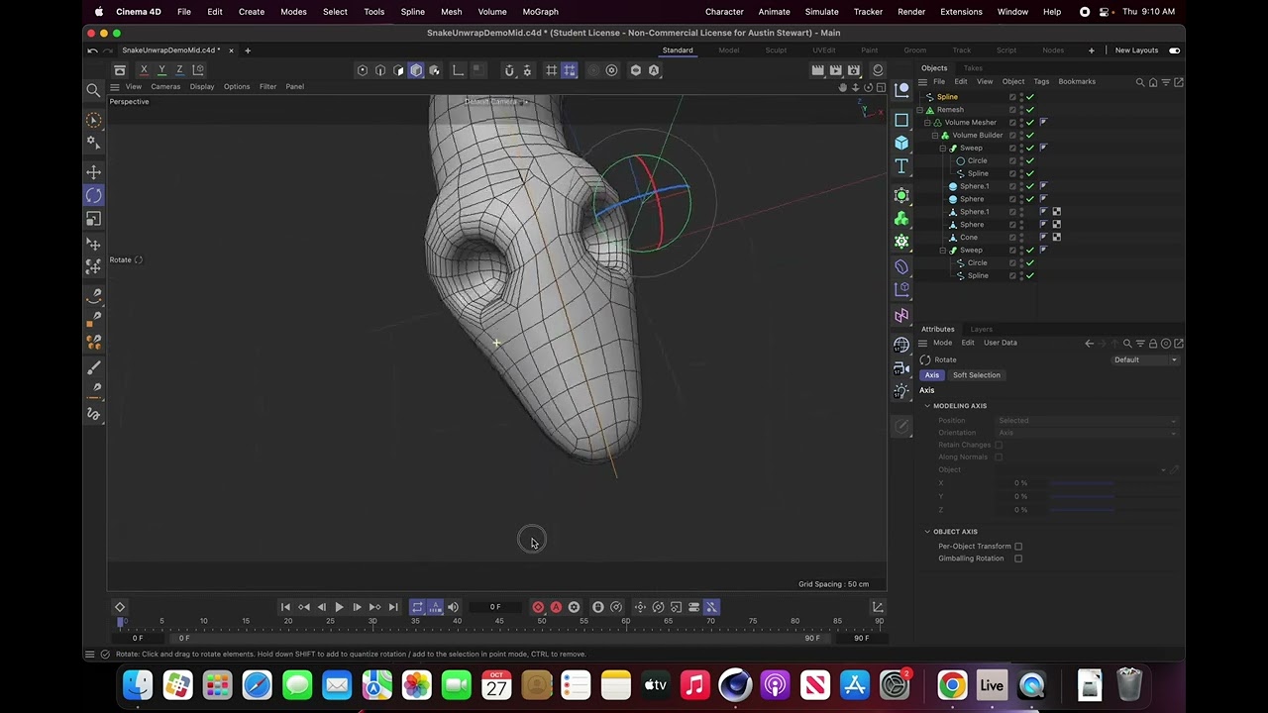Open Finder from the Dock

coord(138,685)
